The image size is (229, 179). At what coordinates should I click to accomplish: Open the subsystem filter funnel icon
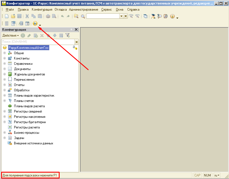tap(68, 35)
